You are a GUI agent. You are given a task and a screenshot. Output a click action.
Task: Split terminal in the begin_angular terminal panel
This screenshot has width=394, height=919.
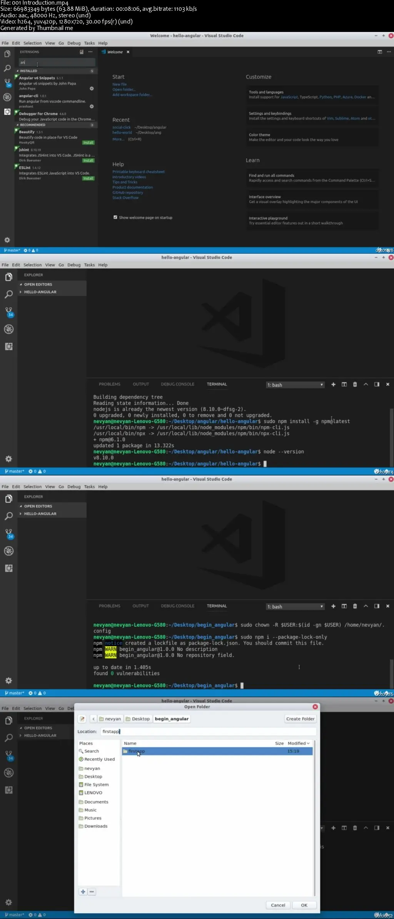pyautogui.click(x=344, y=606)
